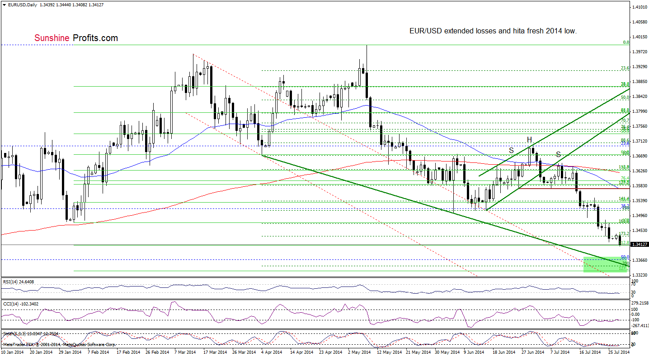Click the 7 Feb 2014 date label
Image resolution: width=649 pixels, height=356 pixels.
click(99, 352)
